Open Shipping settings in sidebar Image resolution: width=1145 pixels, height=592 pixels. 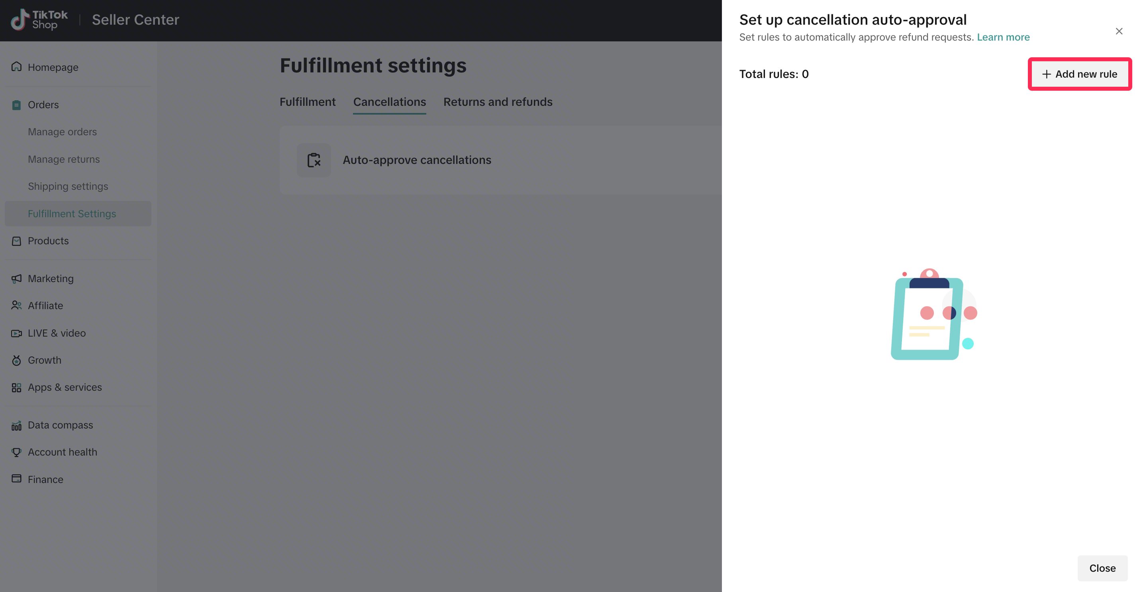[x=68, y=186]
